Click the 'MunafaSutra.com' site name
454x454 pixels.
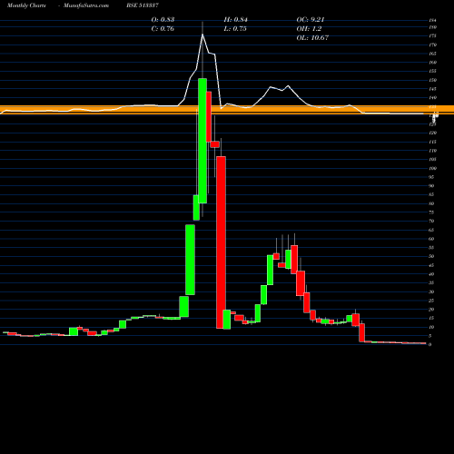pyautogui.click(x=86, y=5)
